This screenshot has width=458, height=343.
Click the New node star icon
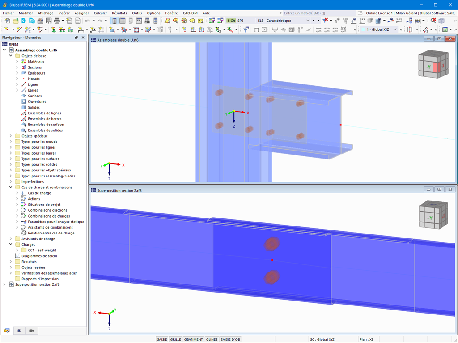tap(6, 29)
